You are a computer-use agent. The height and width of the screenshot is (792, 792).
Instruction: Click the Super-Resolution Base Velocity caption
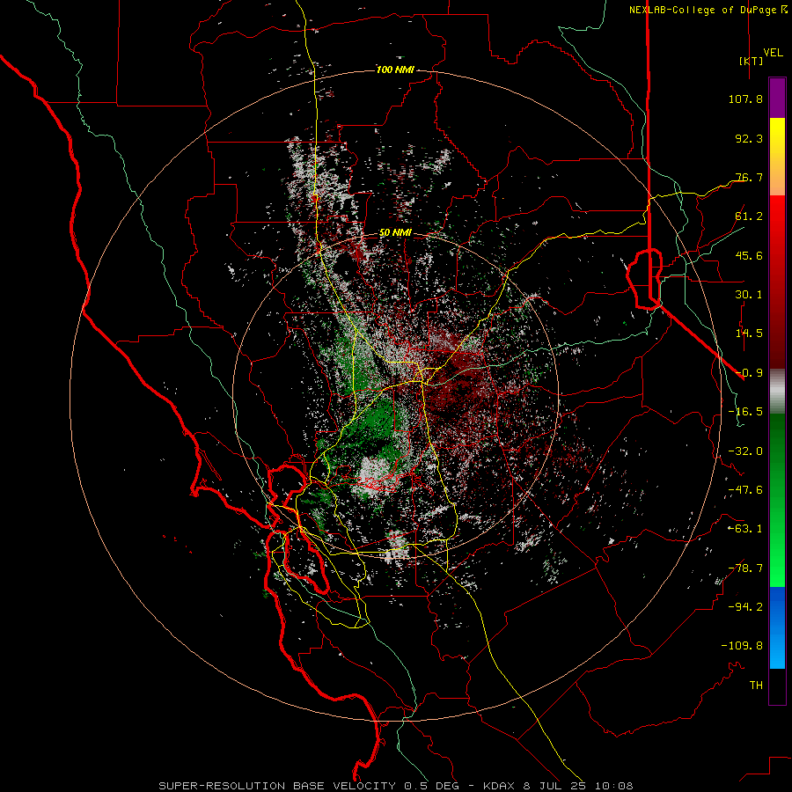click(x=395, y=786)
